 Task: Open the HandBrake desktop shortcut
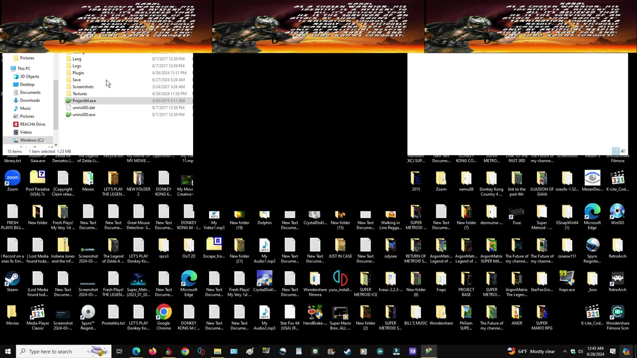[x=315, y=315]
